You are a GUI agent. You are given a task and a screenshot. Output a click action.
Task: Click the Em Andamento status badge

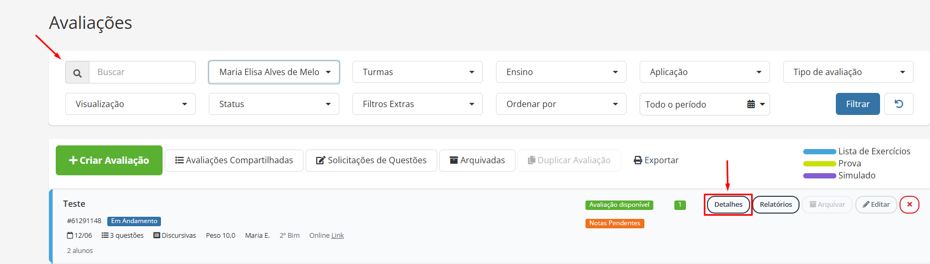(134, 221)
